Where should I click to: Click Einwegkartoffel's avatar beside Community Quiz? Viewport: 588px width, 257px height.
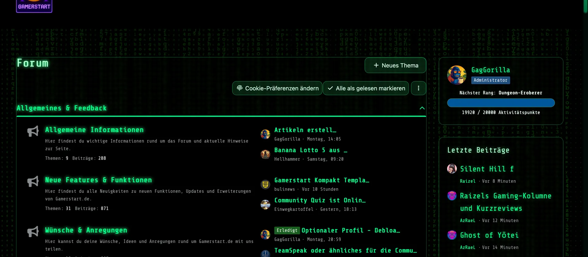[265, 204]
